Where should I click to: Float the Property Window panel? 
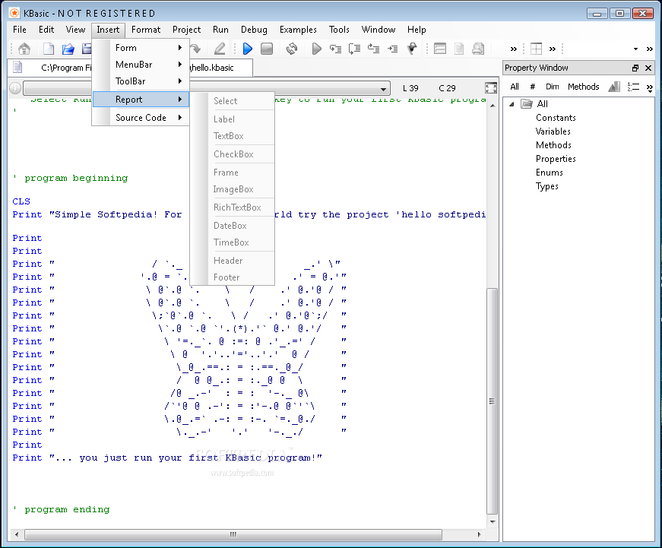click(635, 68)
